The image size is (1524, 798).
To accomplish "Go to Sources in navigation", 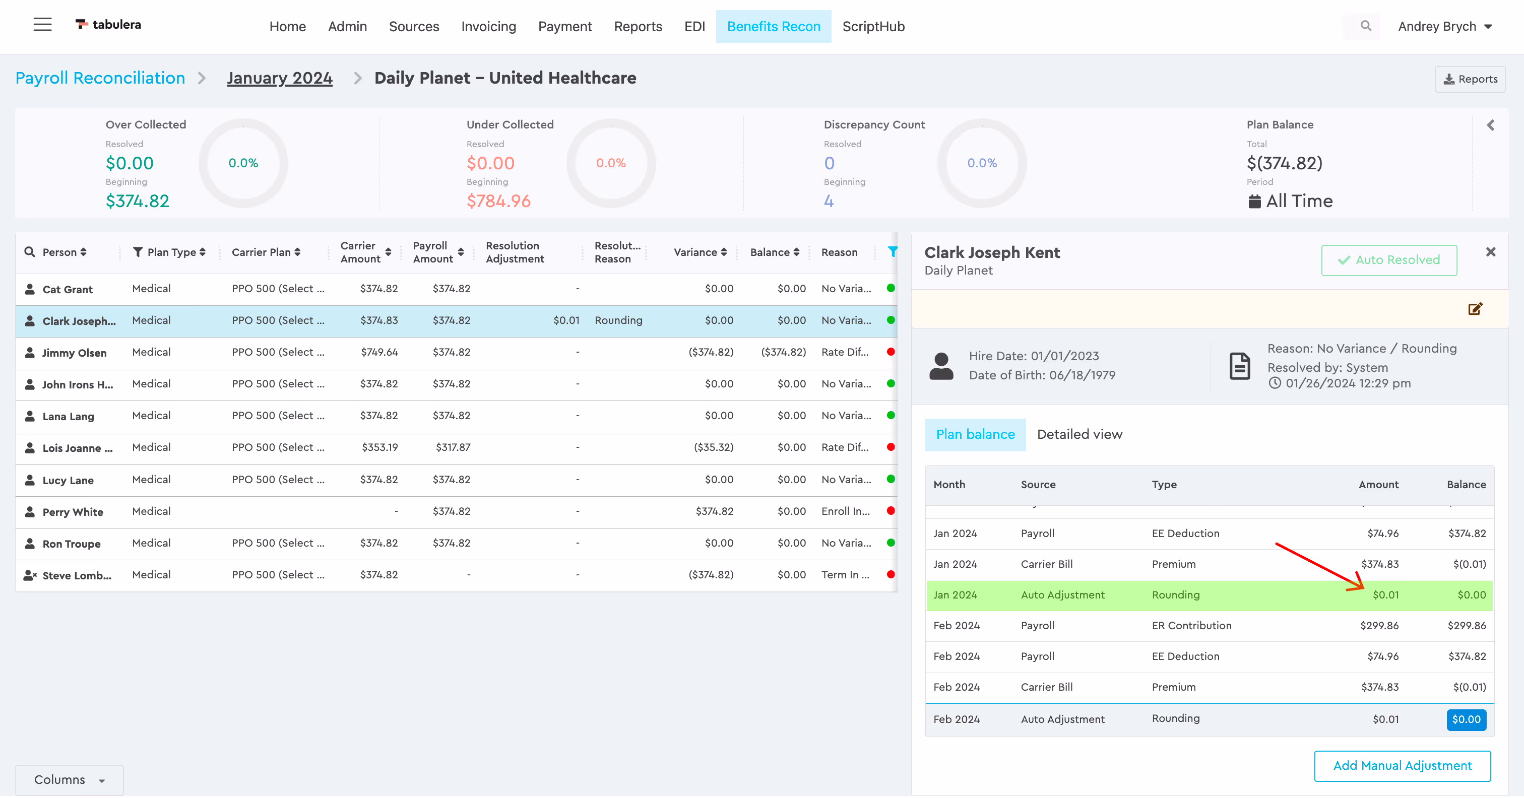I will click(414, 26).
